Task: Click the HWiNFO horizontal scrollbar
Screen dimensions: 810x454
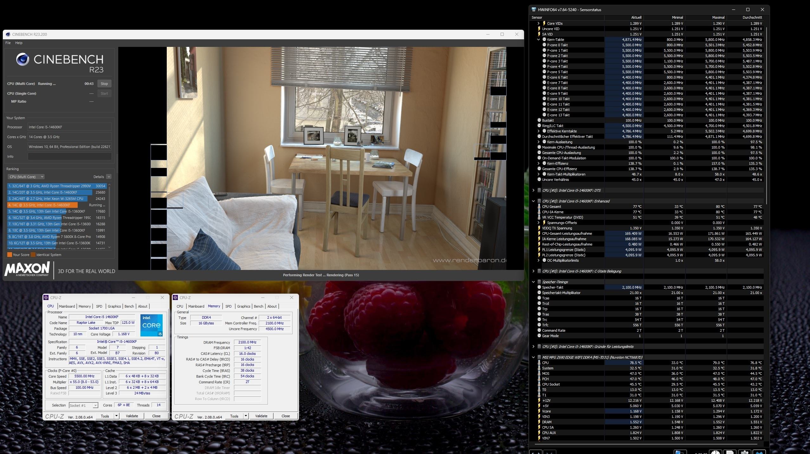Action: (x=647, y=444)
